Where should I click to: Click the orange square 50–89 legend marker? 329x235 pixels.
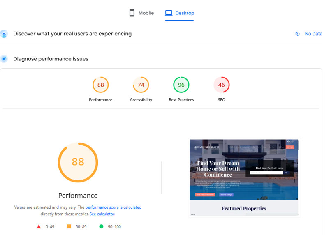pos(69,226)
